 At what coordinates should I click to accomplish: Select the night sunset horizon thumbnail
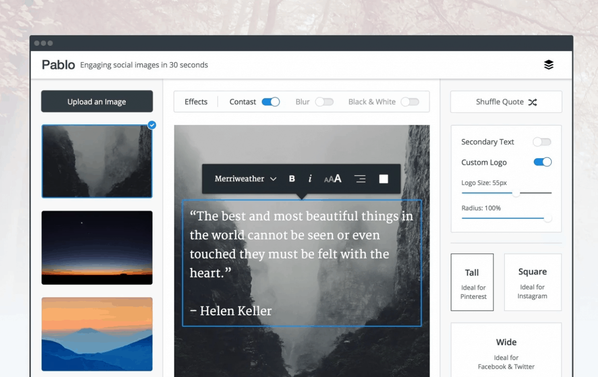pos(97,248)
